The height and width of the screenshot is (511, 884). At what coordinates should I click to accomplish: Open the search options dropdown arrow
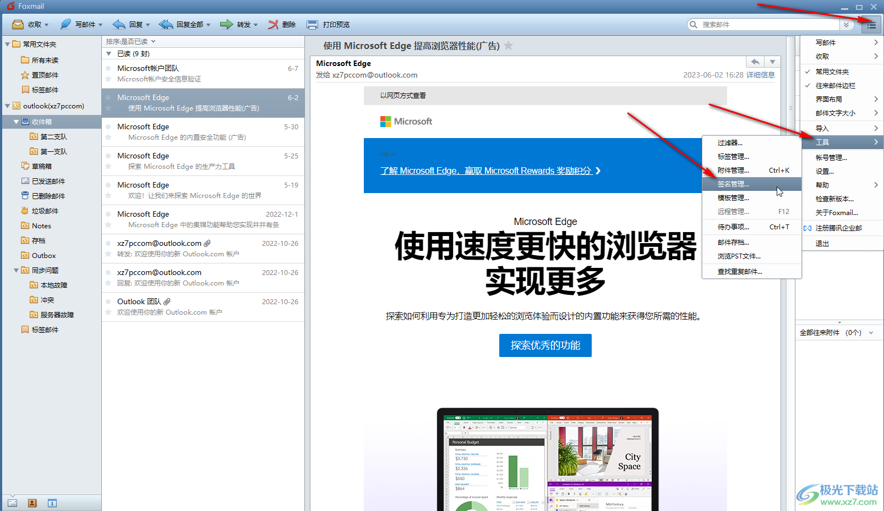[846, 25]
